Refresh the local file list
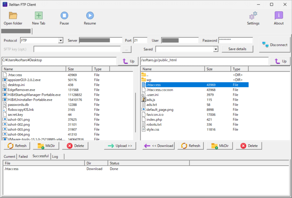292x198 pixels. point(17,146)
